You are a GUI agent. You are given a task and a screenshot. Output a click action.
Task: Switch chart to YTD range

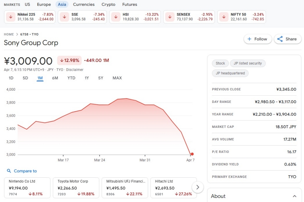71,78
